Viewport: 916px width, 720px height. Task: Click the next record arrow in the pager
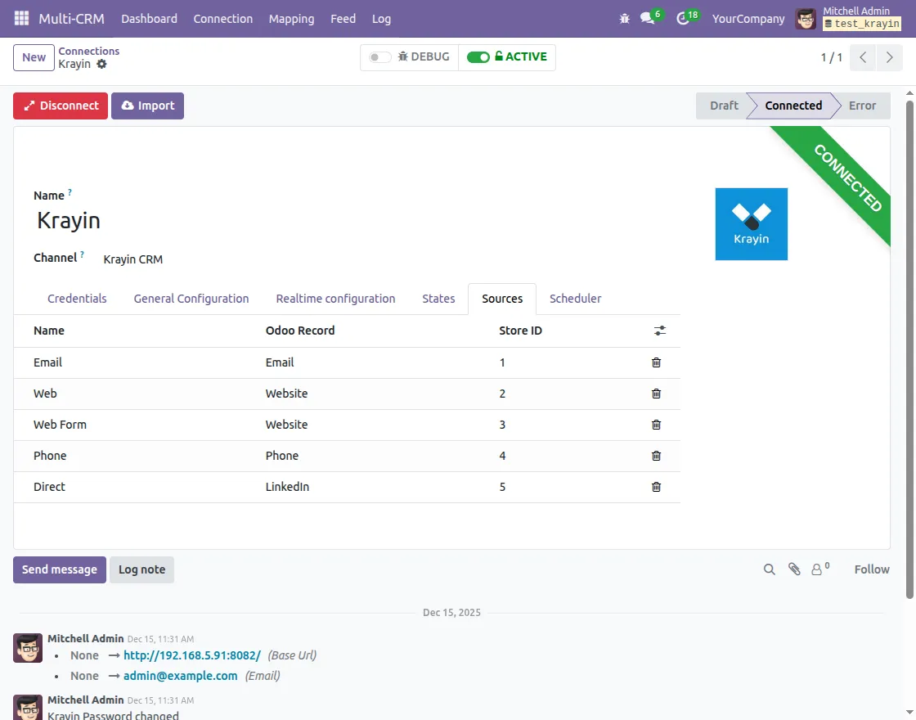click(890, 57)
